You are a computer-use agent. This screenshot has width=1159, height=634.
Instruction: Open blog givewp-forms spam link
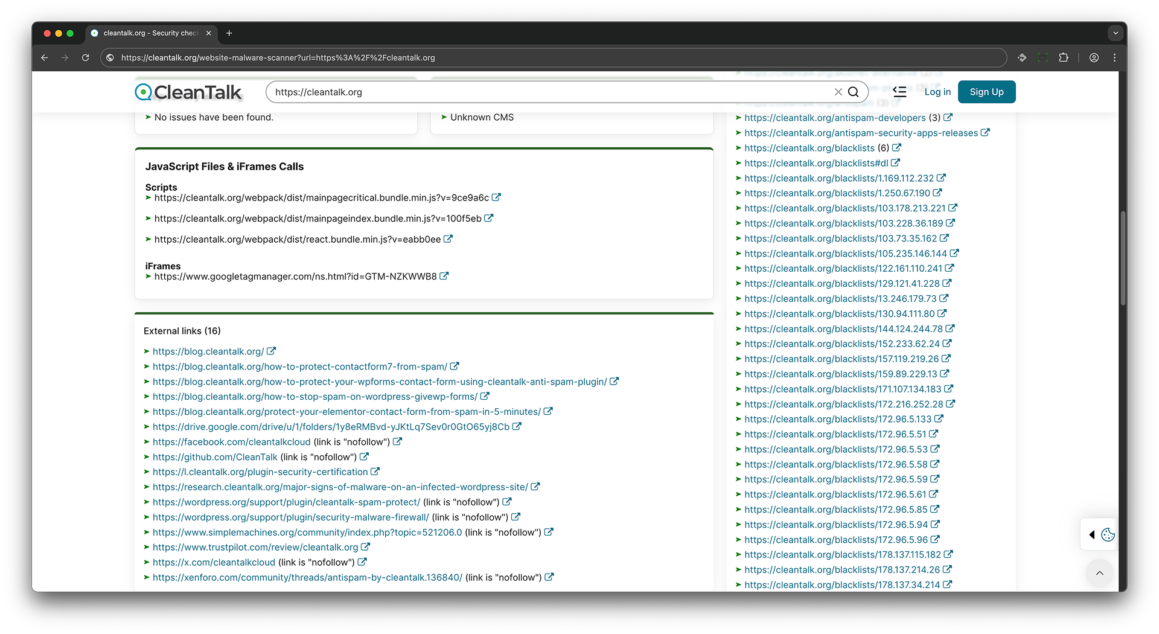pyautogui.click(x=315, y=397)
